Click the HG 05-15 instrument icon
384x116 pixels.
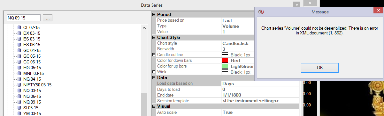pyautogui.click(x=19, y=68)
